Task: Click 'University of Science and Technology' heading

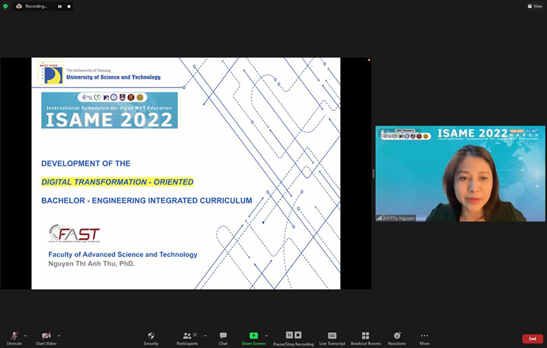Action: [114, 77]
